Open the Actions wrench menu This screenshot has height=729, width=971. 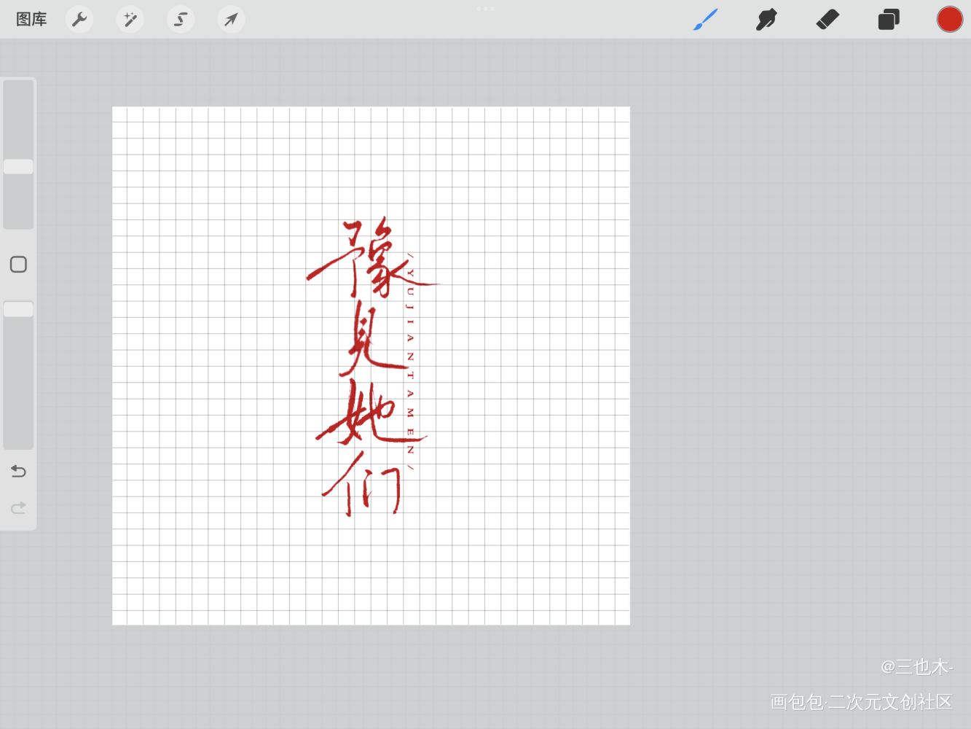pos(79,20)
